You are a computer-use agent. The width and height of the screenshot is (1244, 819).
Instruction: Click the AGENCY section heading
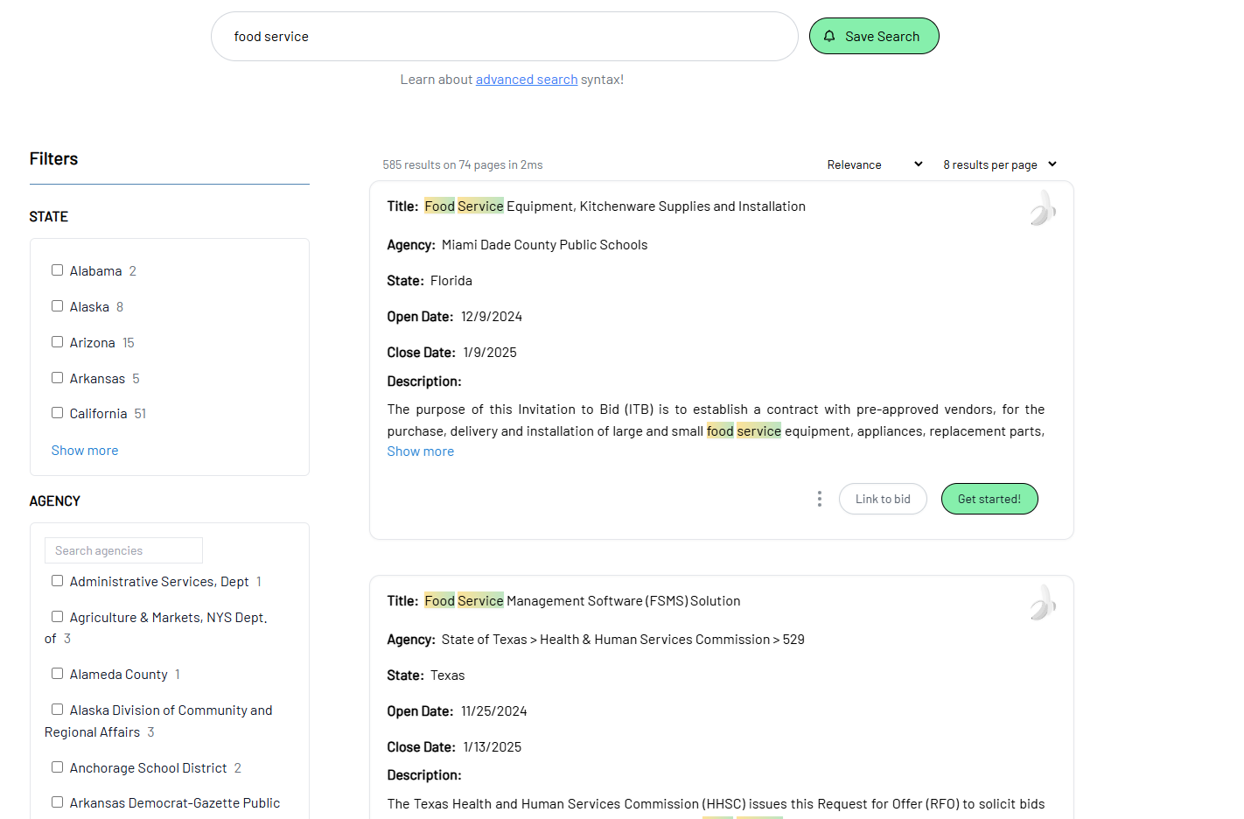pos(54,500)
